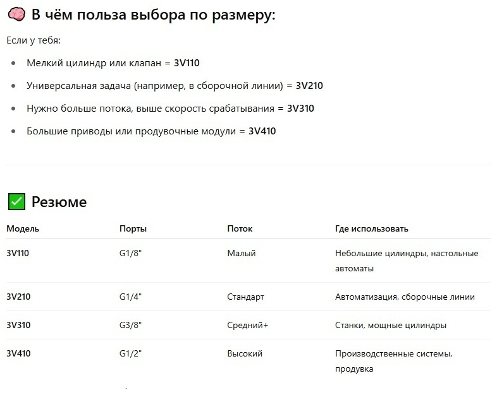The width and height of the screenshot is (497, 395).
Task: Select the 3V110 table row model cell
Action: (x=18, y=253)
